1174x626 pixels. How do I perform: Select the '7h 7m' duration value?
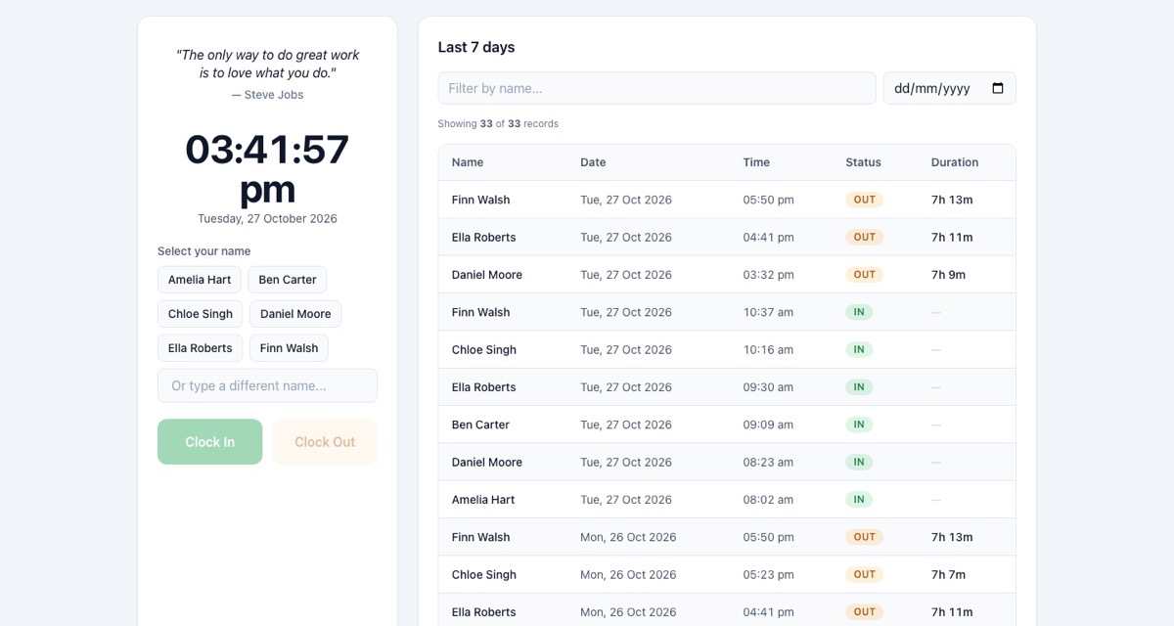pos(948,575)
